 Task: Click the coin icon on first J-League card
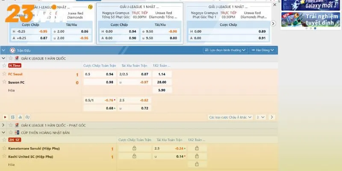pos(90,7)
